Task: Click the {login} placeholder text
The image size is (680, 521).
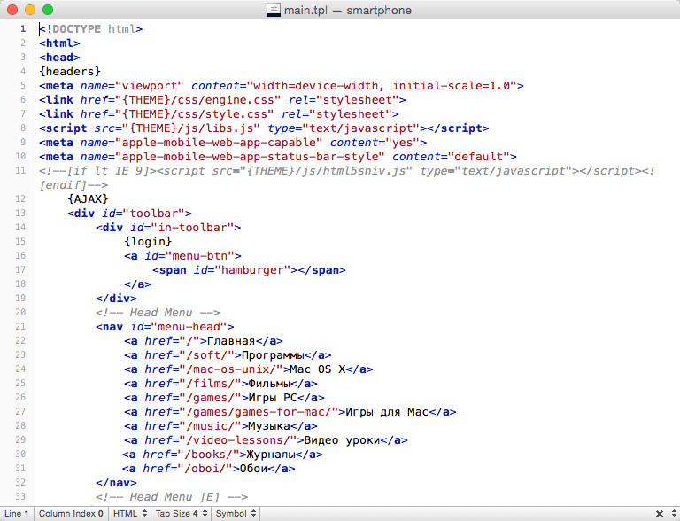Action: [x=148, y=242]
